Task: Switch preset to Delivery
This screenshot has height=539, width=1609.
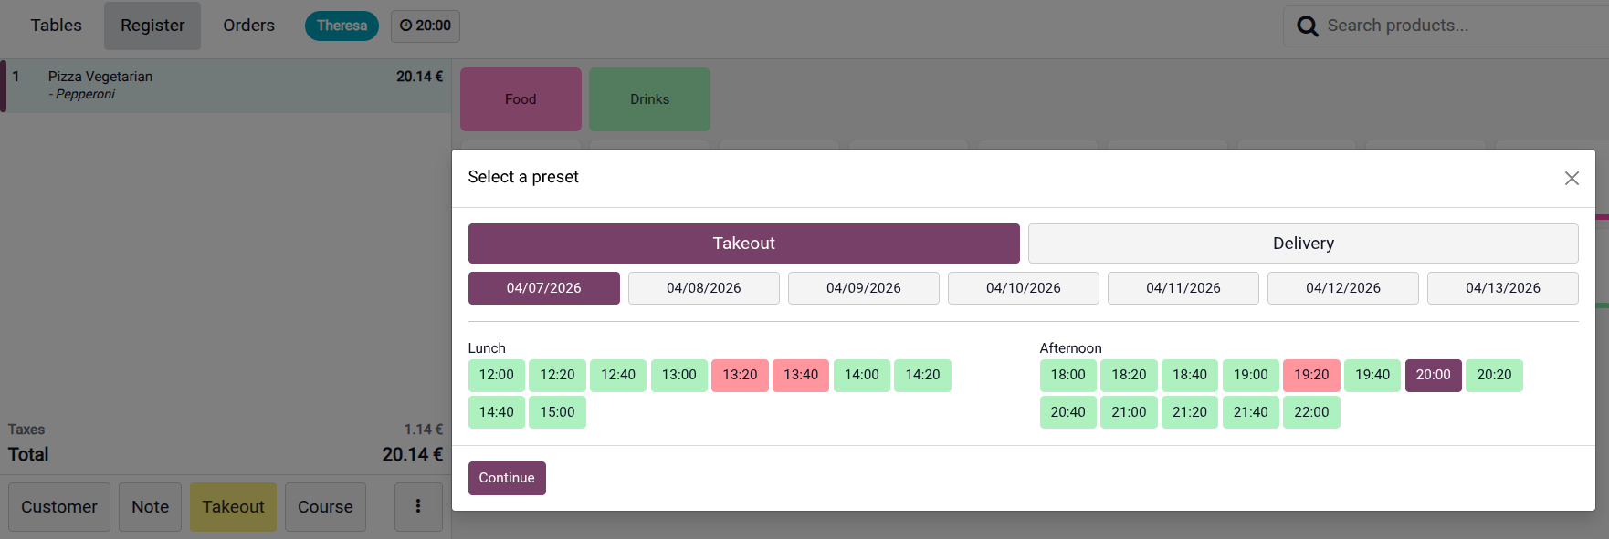Action: pos(1302,244)
